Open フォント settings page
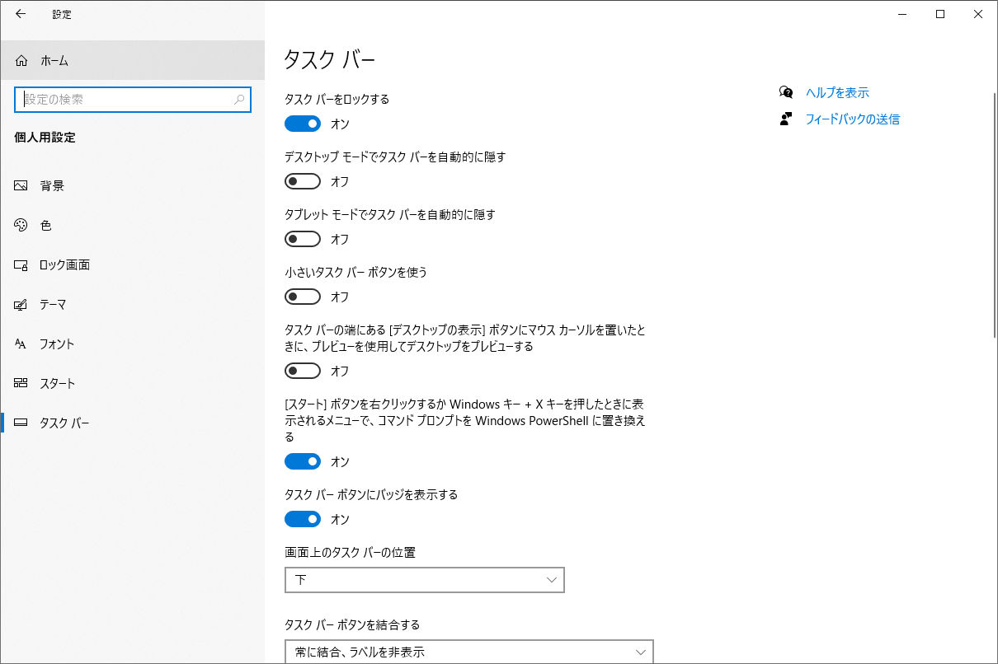The image size is (998, 664). coord(132,344)
